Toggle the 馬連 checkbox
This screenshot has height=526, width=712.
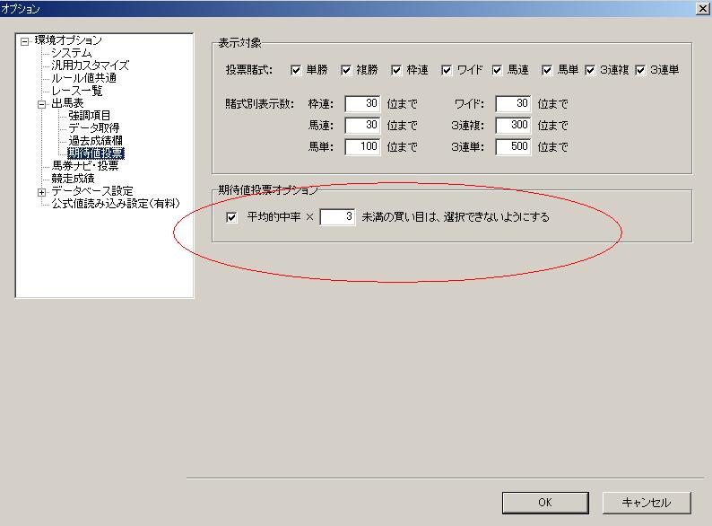pos(497,70)
